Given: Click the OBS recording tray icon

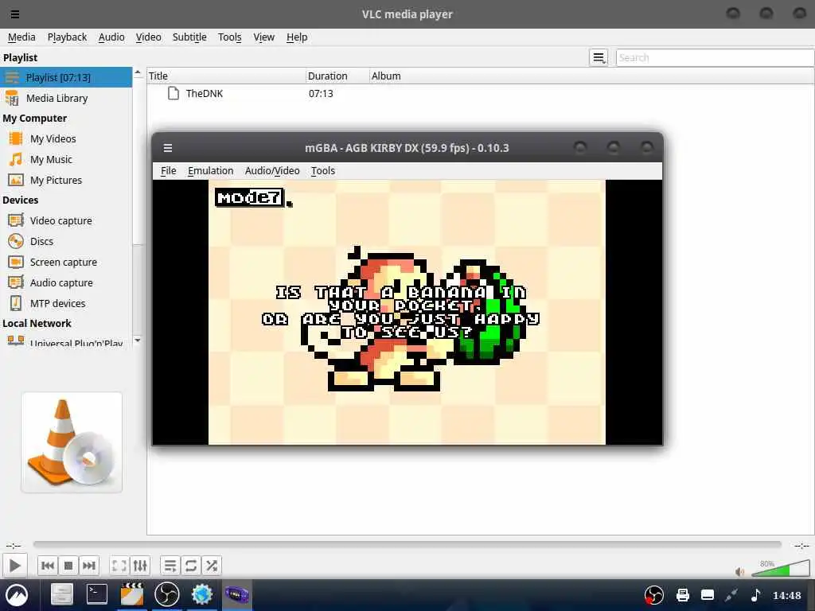Looking at the screenshot, I should [x=654, y=595].
